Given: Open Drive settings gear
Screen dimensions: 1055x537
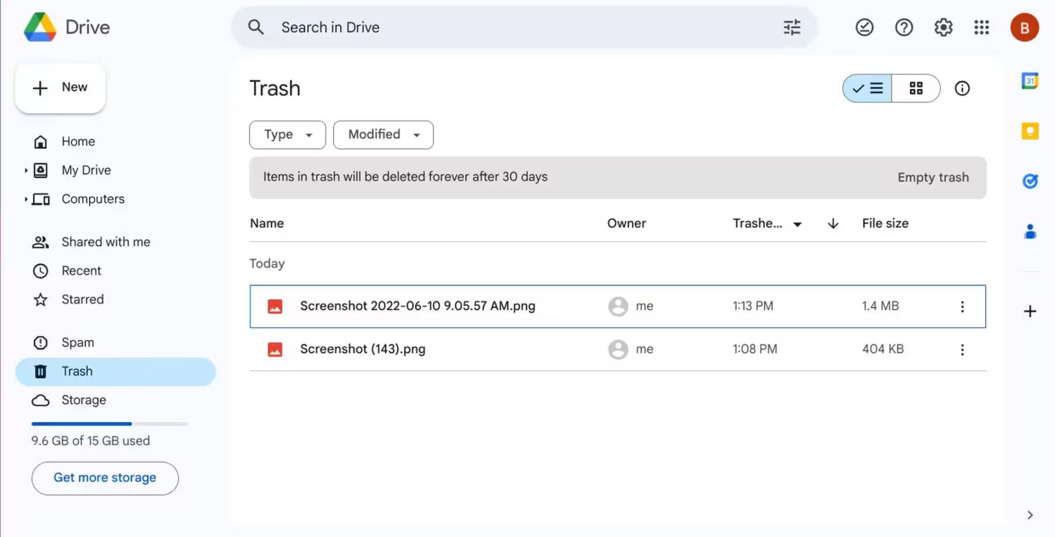Looking at the screenshot, I should tap(943, 28).
